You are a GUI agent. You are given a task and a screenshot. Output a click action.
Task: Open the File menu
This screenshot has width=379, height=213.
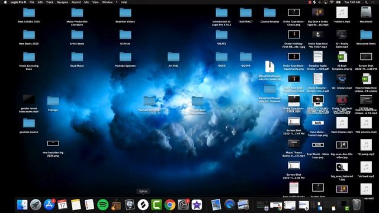(x=31, y=2)
